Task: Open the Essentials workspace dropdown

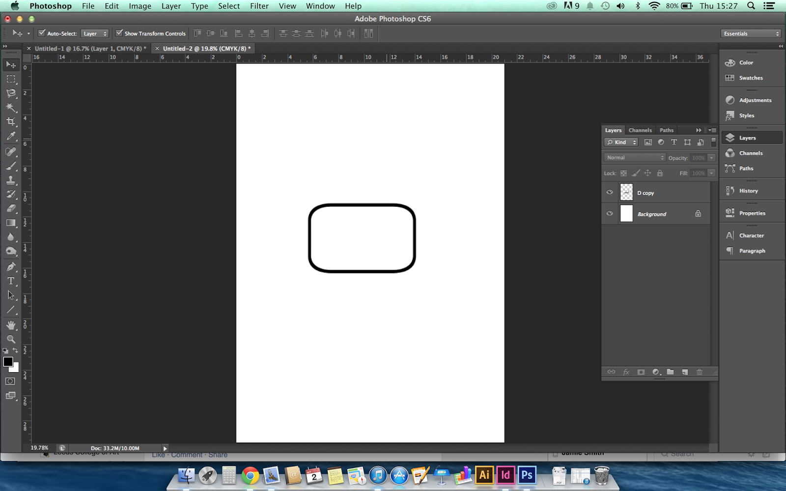Action: click(x=751, y=33)
